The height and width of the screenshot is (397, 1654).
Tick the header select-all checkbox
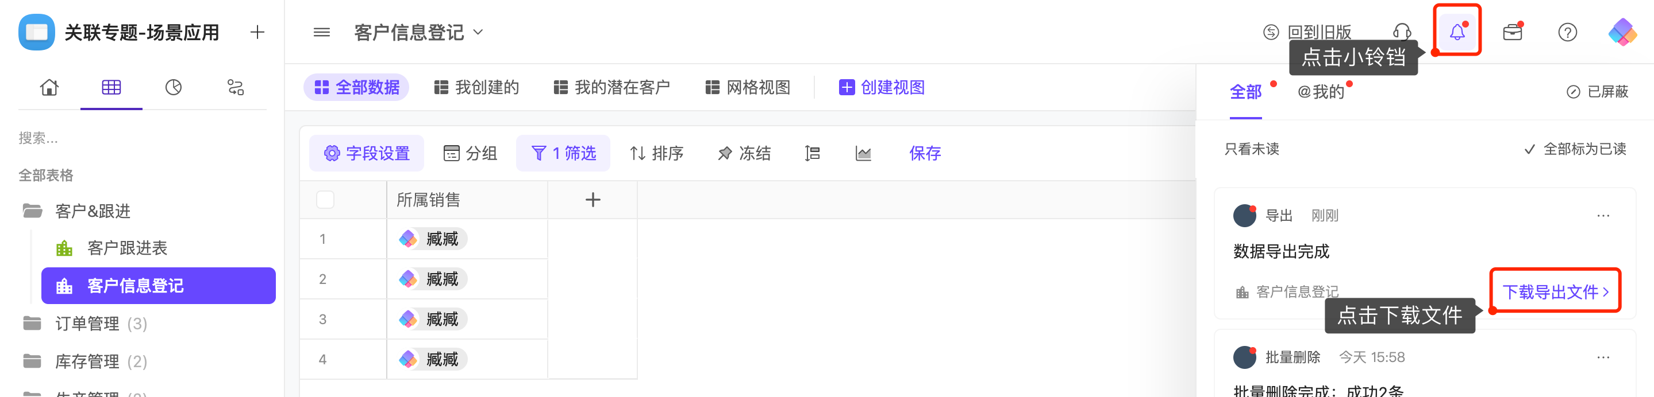(x=325, y=200)
